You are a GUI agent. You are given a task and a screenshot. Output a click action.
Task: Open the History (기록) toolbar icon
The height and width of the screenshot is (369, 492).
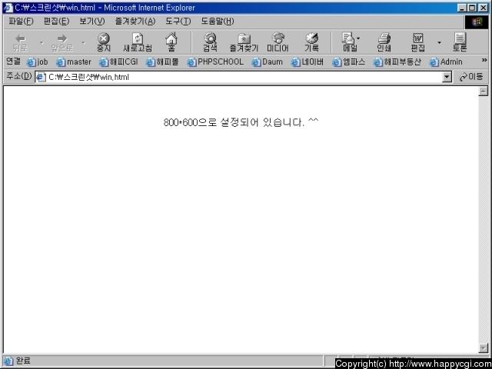[311, 38]
